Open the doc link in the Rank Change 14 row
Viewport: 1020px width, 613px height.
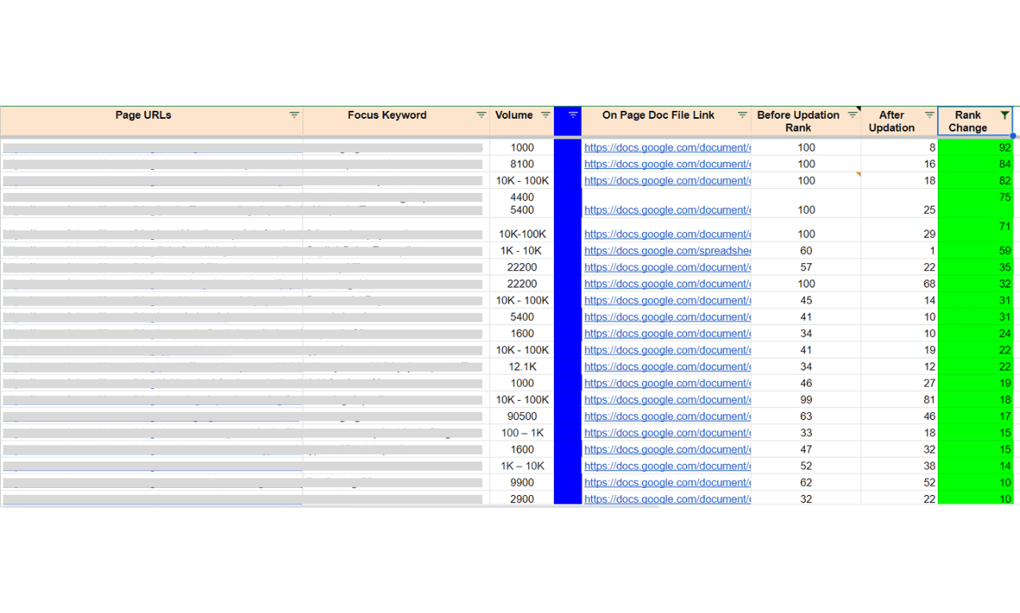pos(667,466)
